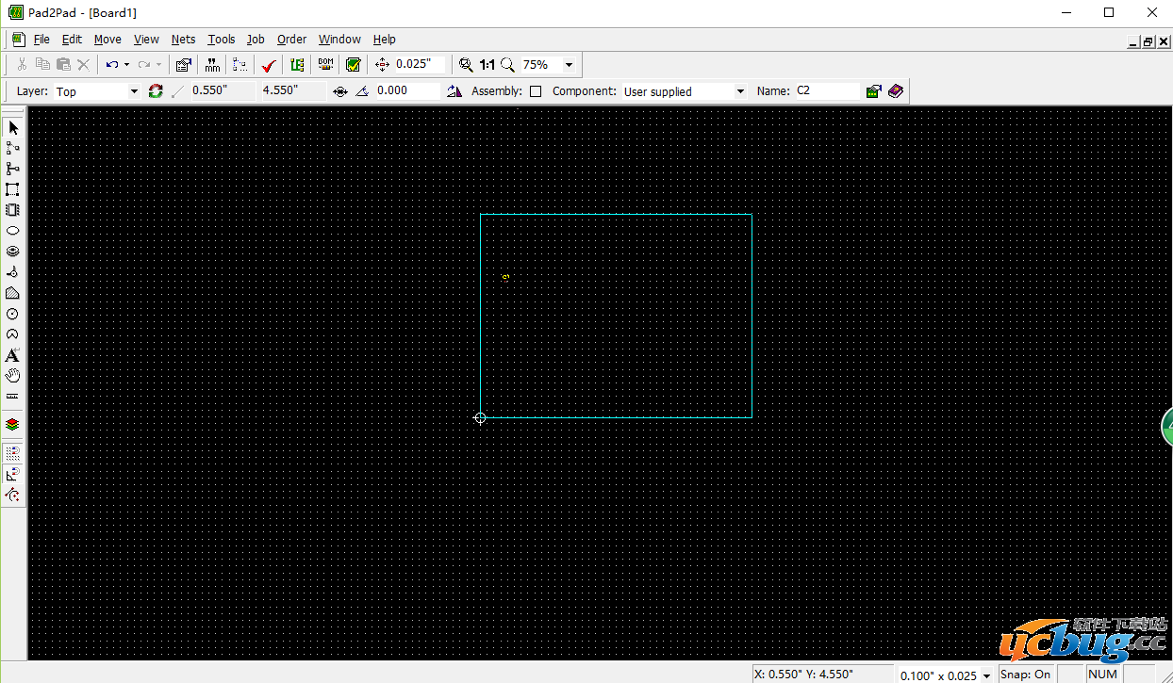Expand the Component dropdown showing User supplied
This screenshot has width=1173, height=683.
tap(740, 91)
